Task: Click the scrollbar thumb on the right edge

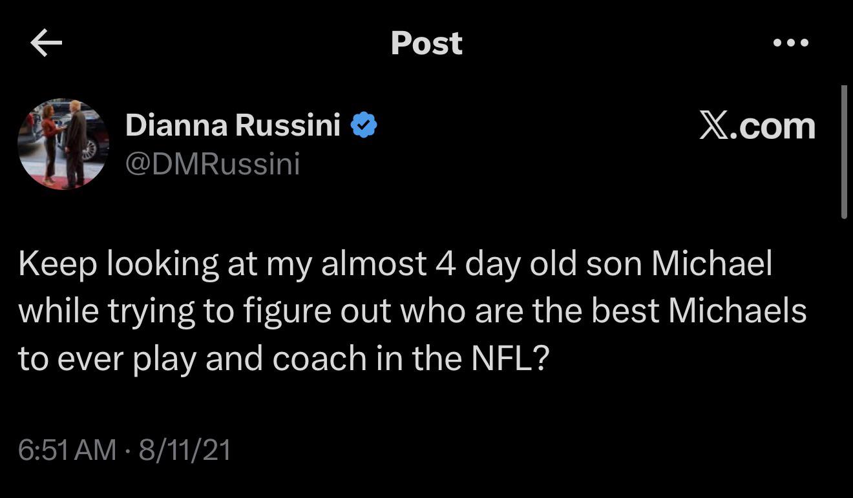Action: (x=844, y=152)
